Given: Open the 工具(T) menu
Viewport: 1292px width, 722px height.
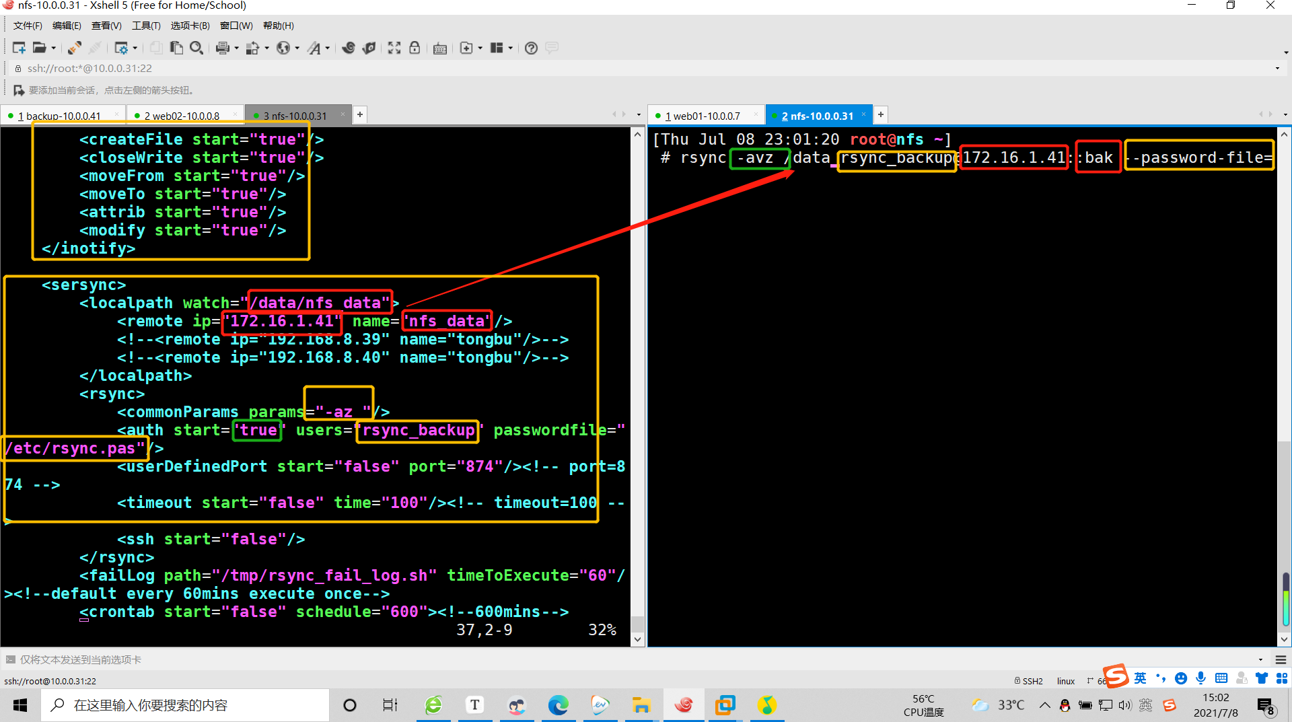Looking at the screenshot, I should coord(146,26).
